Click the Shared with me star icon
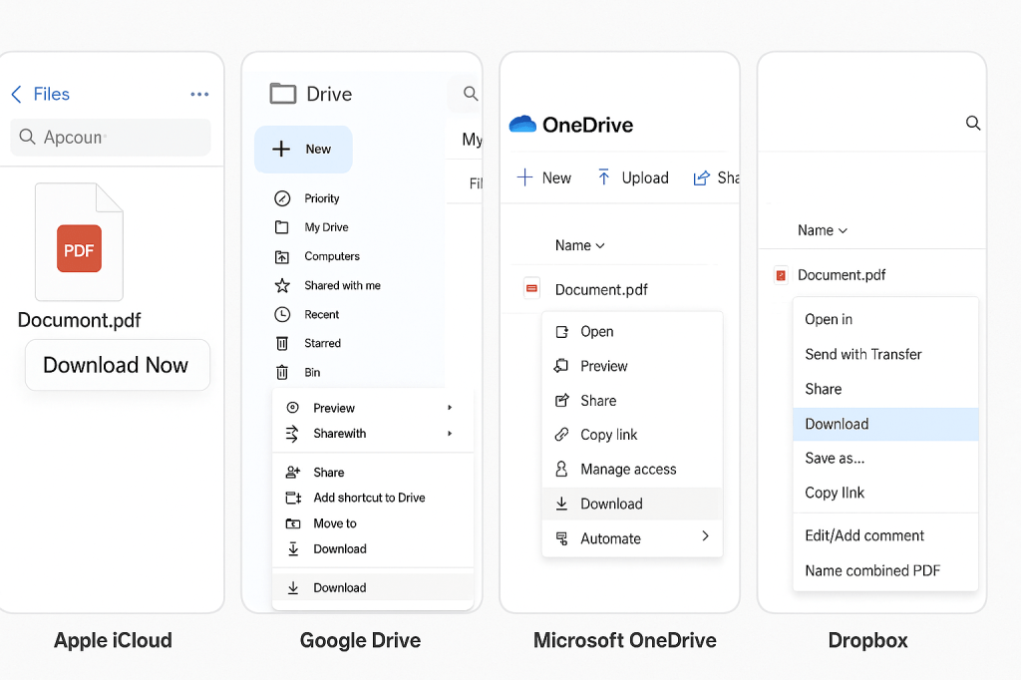The width and height of the screenshot is (1021, 680). (x=282, y=285)
